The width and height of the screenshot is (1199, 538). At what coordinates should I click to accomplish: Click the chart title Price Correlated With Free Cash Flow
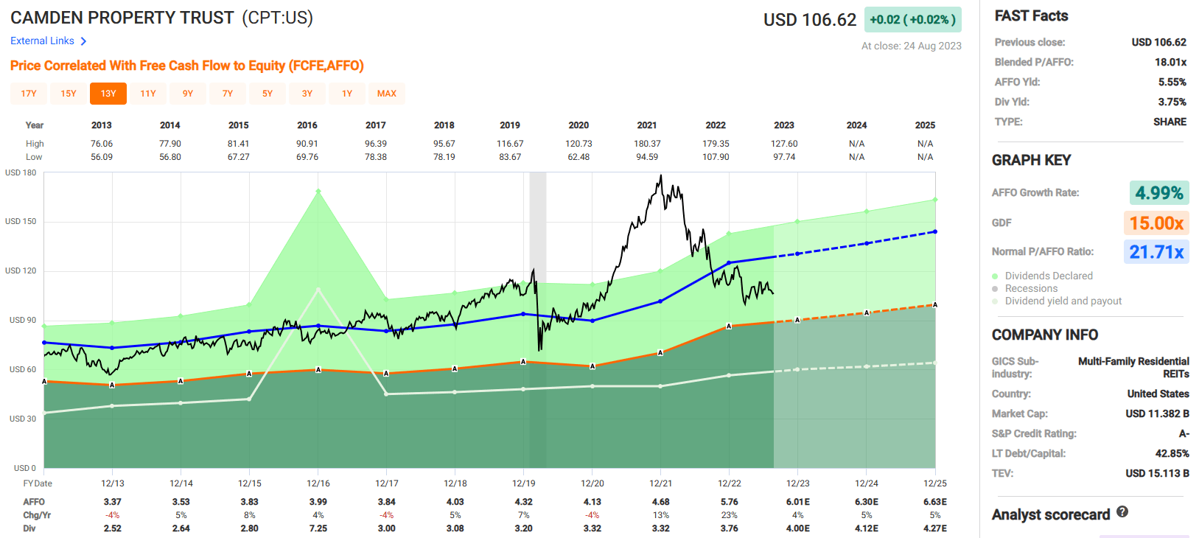pos(187,66)
